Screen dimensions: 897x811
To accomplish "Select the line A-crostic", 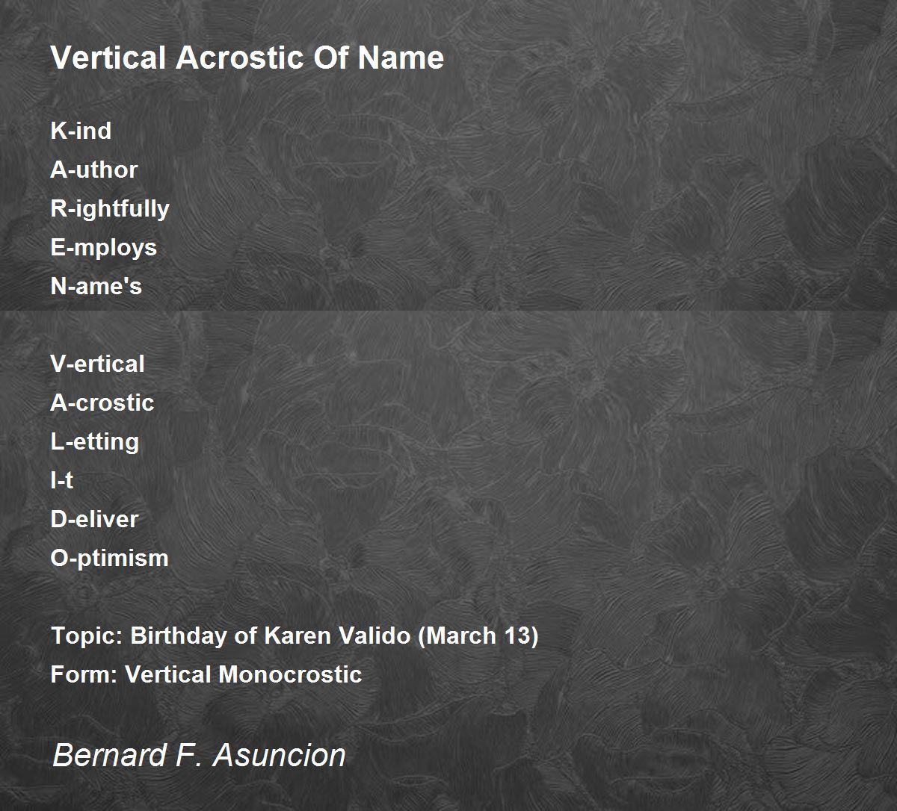I will (x=102, y=403).
